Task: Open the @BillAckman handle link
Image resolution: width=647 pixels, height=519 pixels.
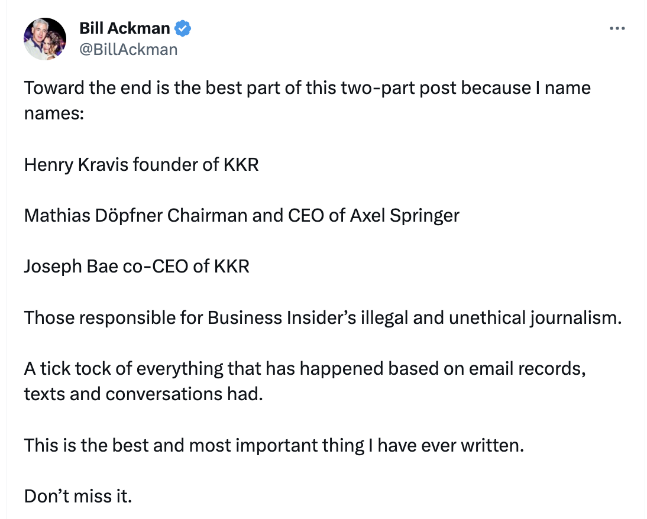Action: click(x=128, y=49)
